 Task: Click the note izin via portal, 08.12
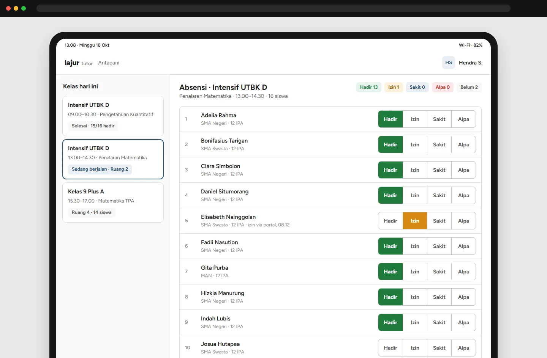[269, 225]
